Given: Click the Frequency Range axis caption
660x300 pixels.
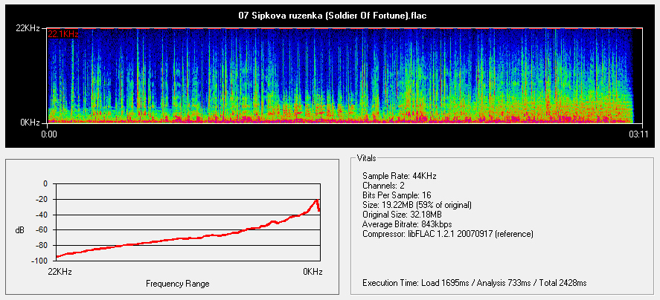Looking at the screenshot, I should (177, 284).
